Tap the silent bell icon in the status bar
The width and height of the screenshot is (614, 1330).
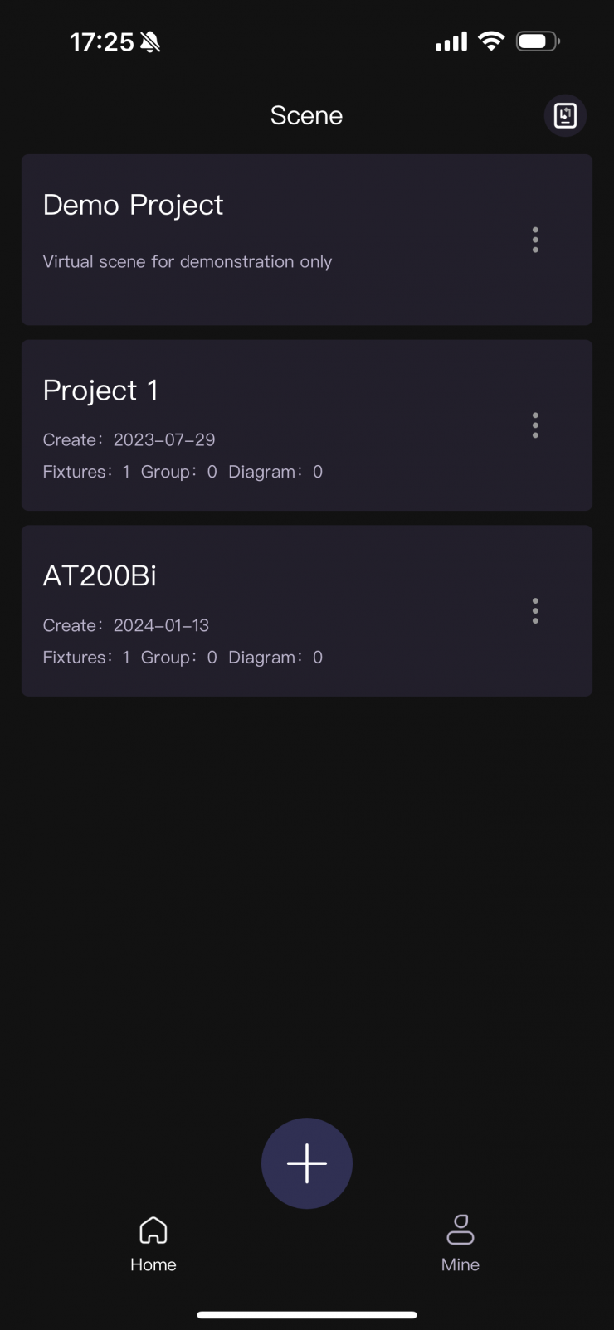(150, 42)
